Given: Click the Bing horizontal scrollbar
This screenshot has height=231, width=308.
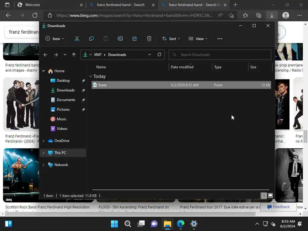Looking at the screenshot, I should click(x=130, y=214).
